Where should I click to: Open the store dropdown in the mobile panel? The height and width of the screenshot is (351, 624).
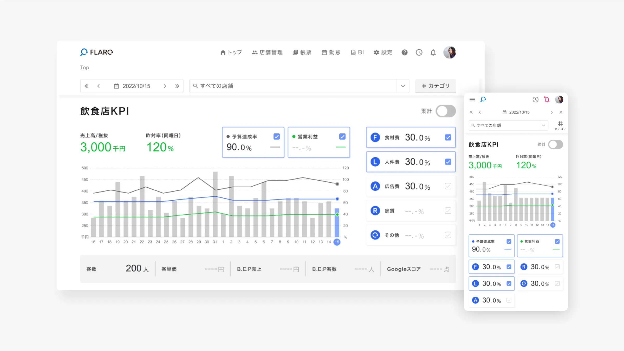[x=543, y=125]
